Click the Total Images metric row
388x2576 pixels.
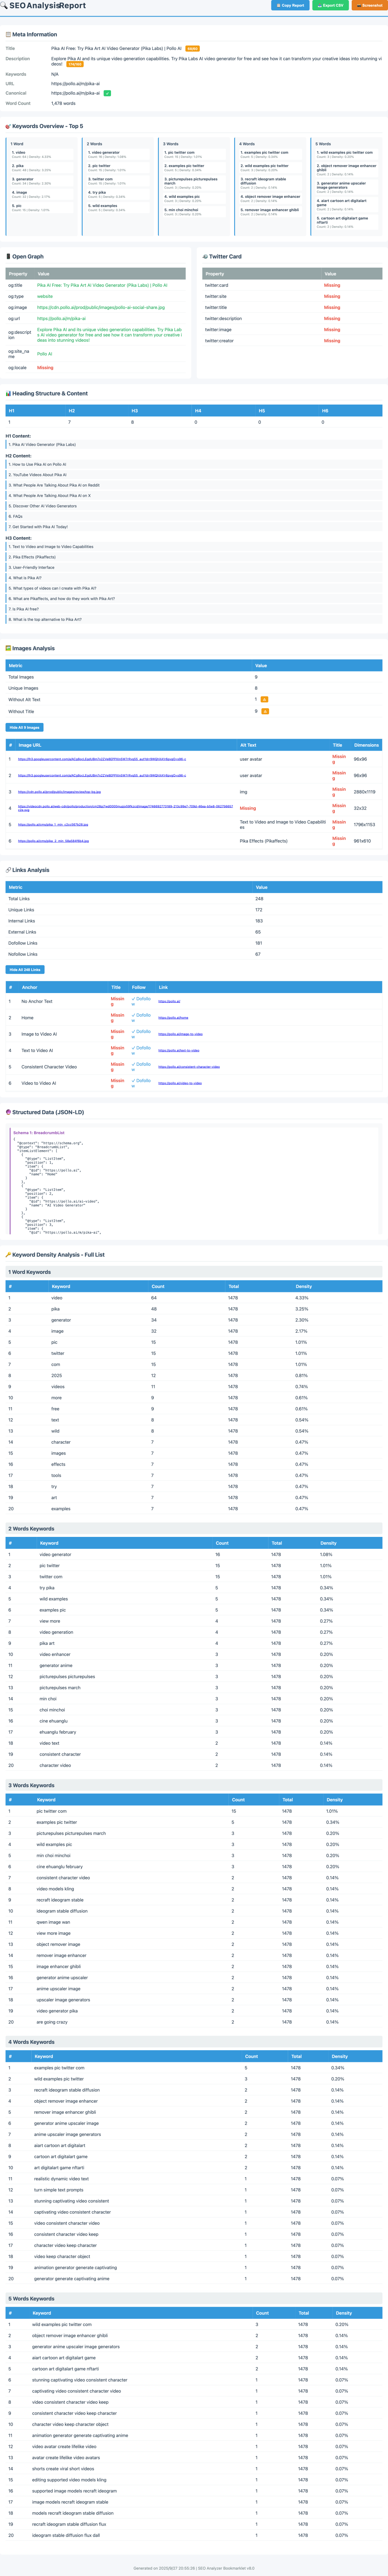click(194, 677)
